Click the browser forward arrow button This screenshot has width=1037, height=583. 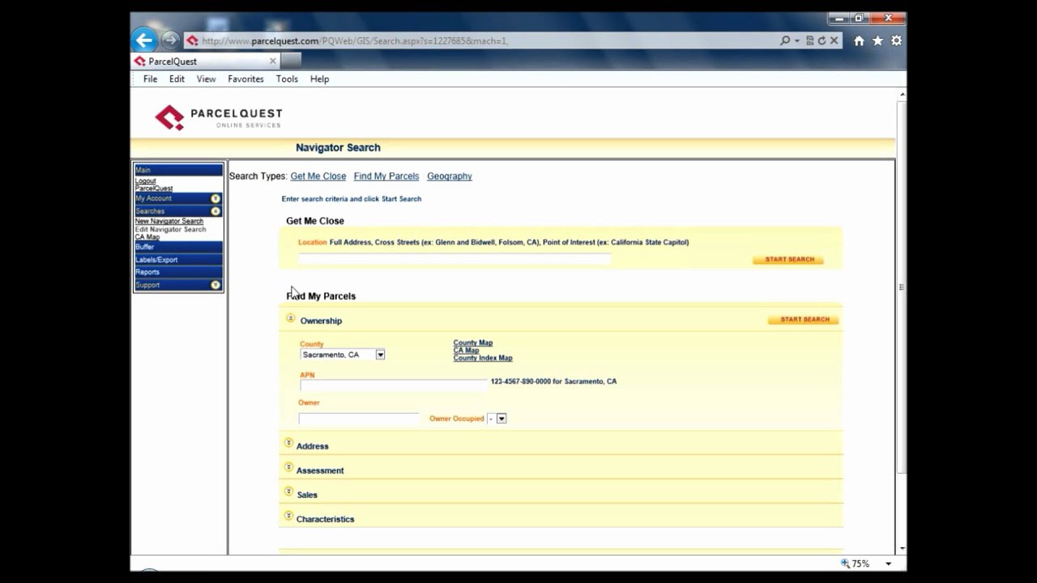coord(170,40)
